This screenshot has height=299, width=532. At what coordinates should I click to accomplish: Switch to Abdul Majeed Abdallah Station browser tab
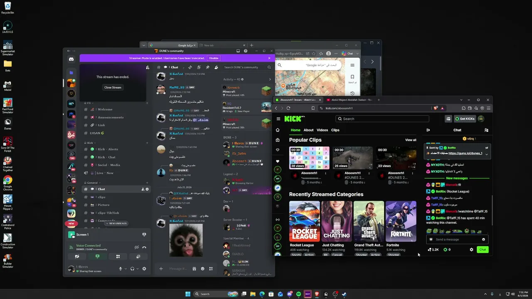(x=349, y=100)
